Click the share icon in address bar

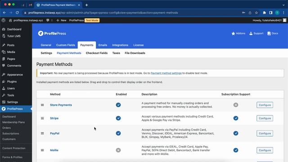coord(250,13)
